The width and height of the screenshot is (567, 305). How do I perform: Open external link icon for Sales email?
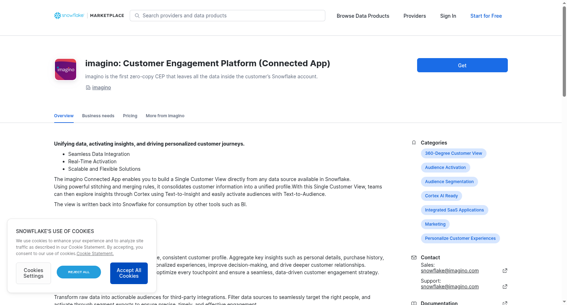(505, 271)
